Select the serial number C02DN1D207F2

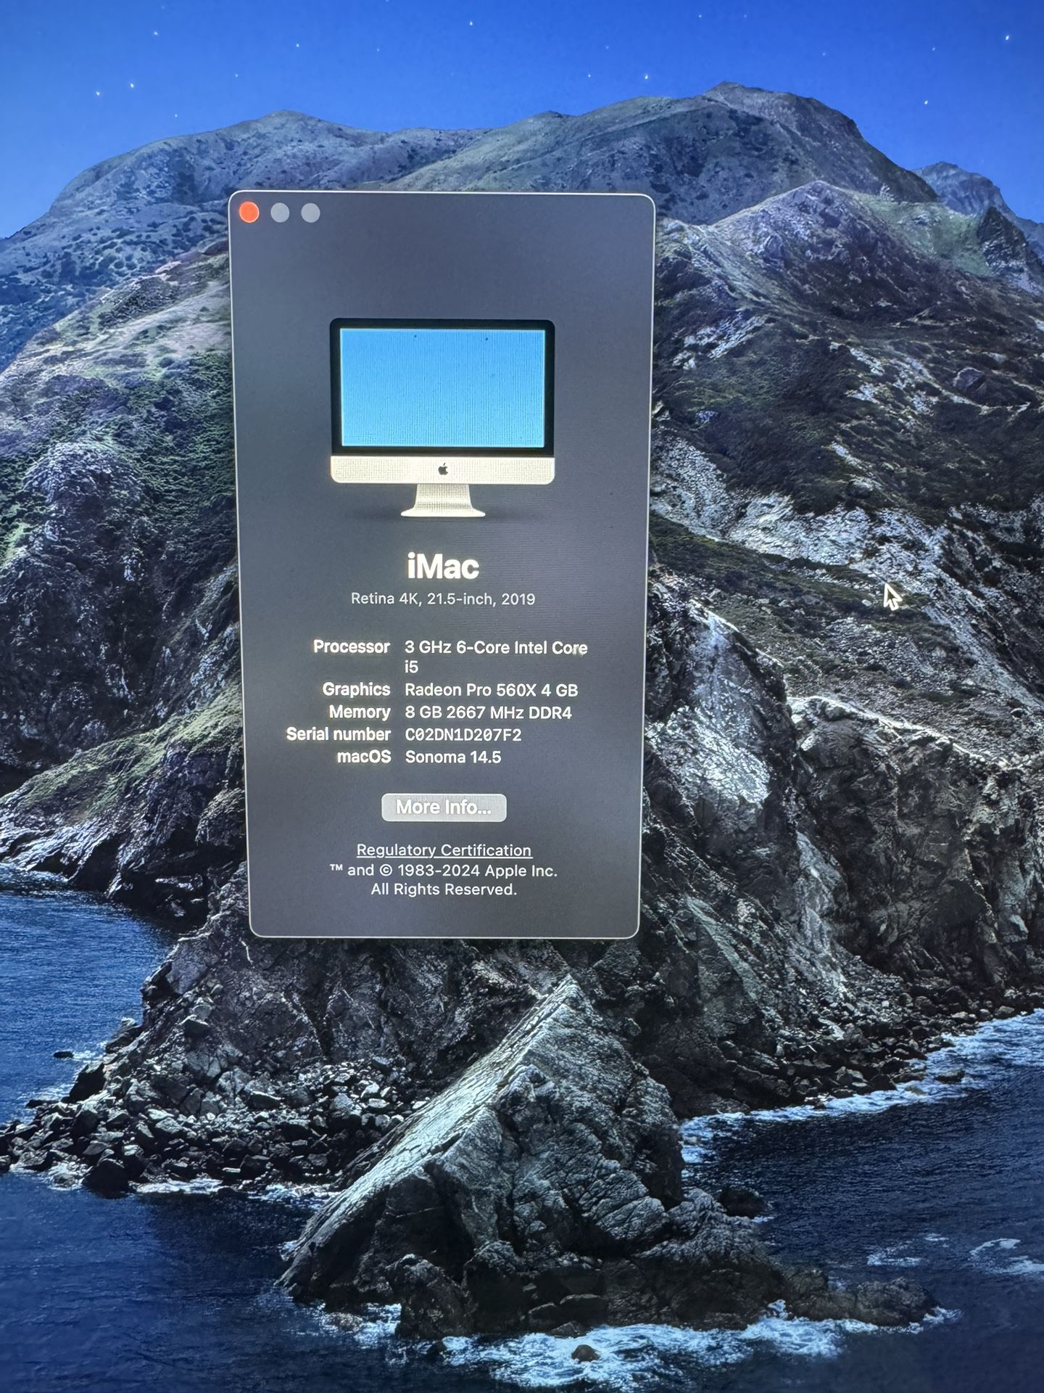tap(463, 735)
